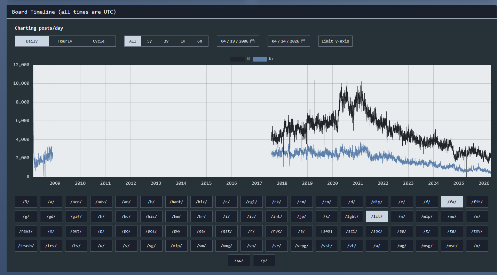
Task: Choose the /r9k/ board button
Action: point(277,231)
